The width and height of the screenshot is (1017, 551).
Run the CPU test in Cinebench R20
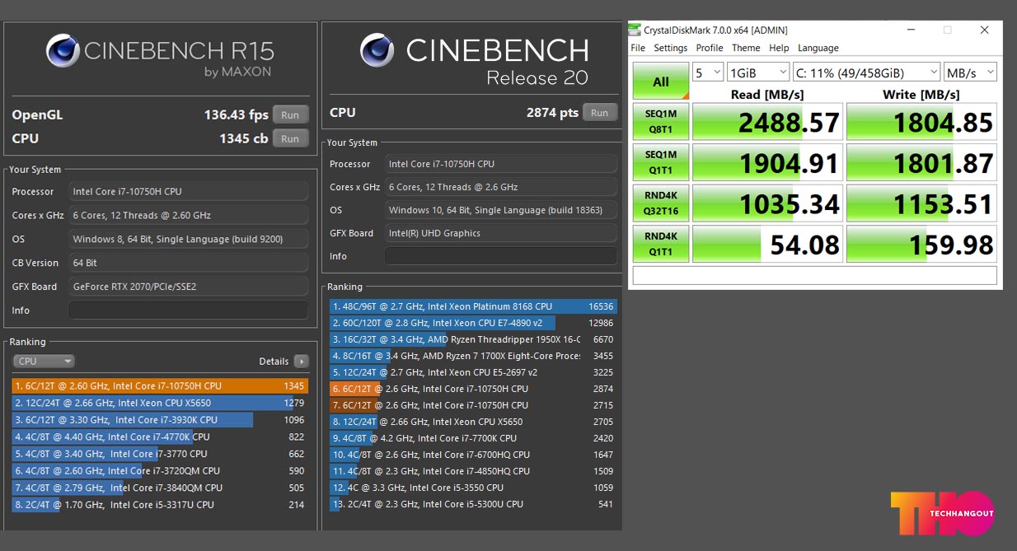(x=599, y=113)
